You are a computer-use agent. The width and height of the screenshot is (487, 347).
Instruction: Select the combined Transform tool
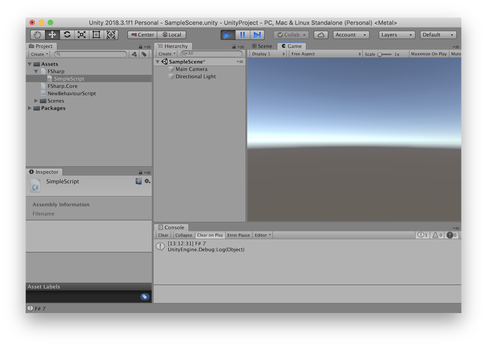pyautogui.click(x=111, y=34)
